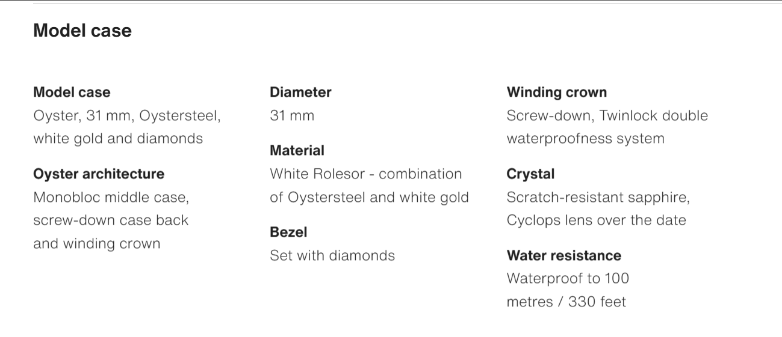This screenshot has width=782, height=337.
Task: Click the "Waterproof to 100" text line
Action: point(568,278)
